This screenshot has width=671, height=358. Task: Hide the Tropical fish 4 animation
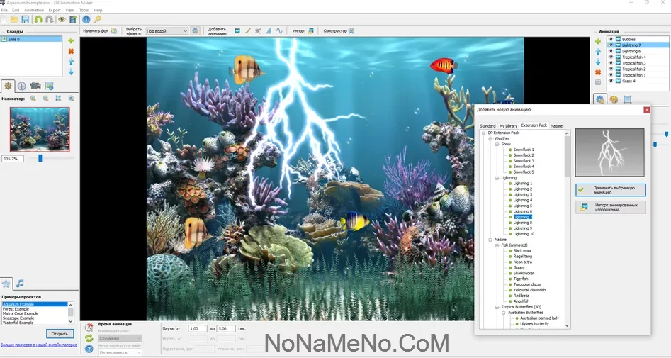tap(611, 57)
